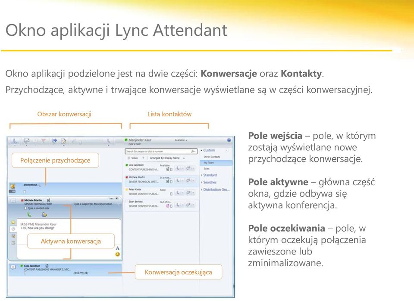Select the chat bubble tab in conversation sidebar
Screen dimensions: 414x301
coord(13,230)
